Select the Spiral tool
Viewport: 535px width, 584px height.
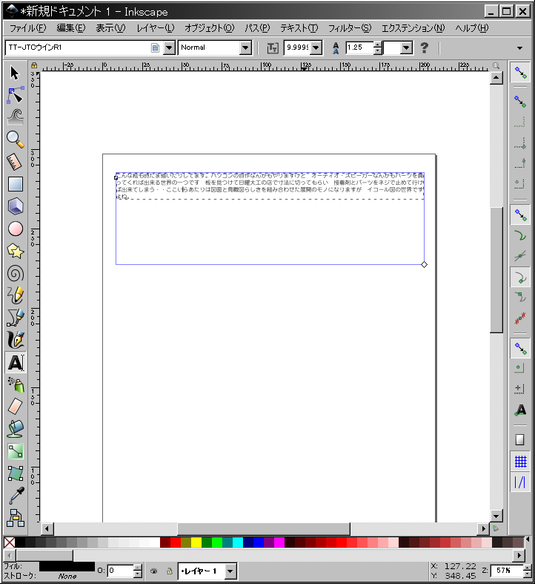pos(15,274)
